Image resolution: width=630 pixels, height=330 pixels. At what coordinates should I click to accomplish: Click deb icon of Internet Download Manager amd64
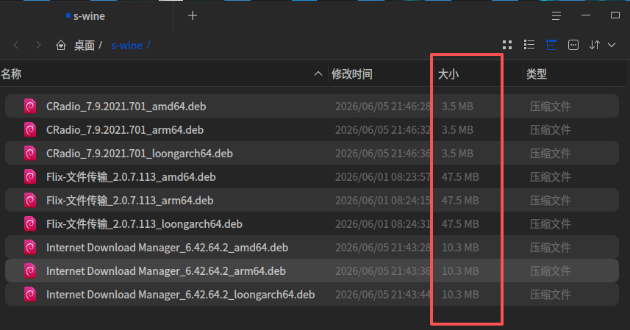pyautogui.click(x=30, y=247)
